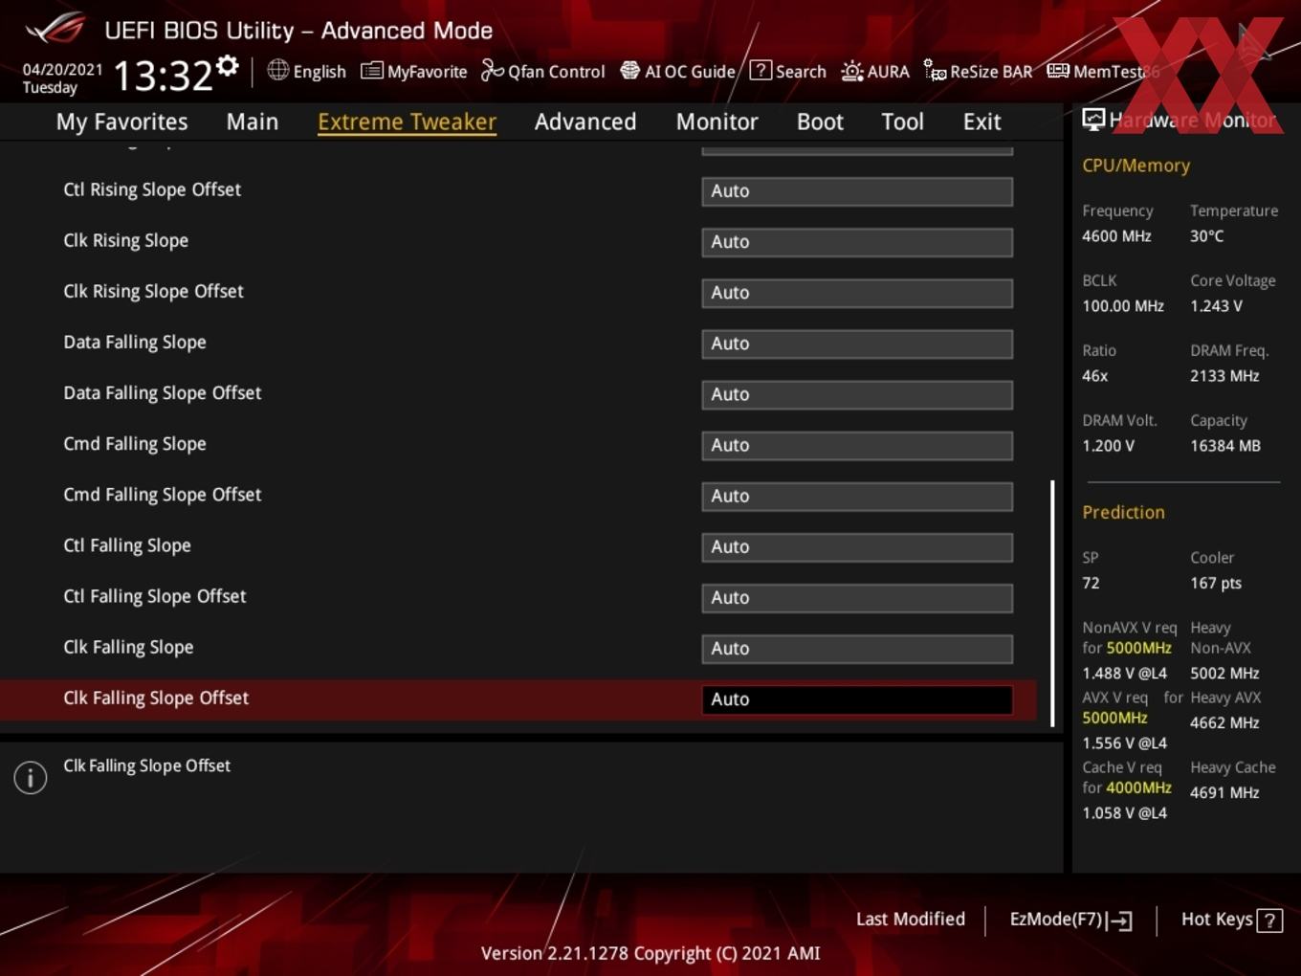Select the Exit tab
The width and height of the screenshot is (1301, 976).
(x=981, y=122)
